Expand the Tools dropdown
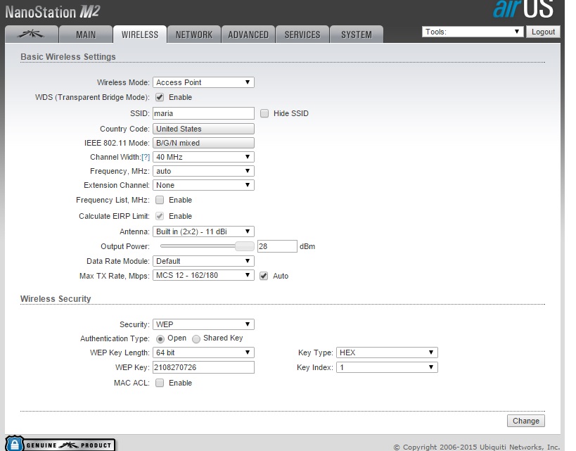576x451 pixels. click(x=473, y=32)
